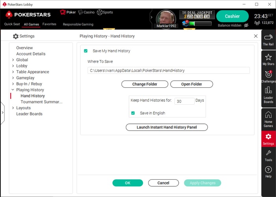Image resolution: width=276 pixels, height=197 pixels.
Task: Collapse the Playing History section
Action: coord(13,90)
